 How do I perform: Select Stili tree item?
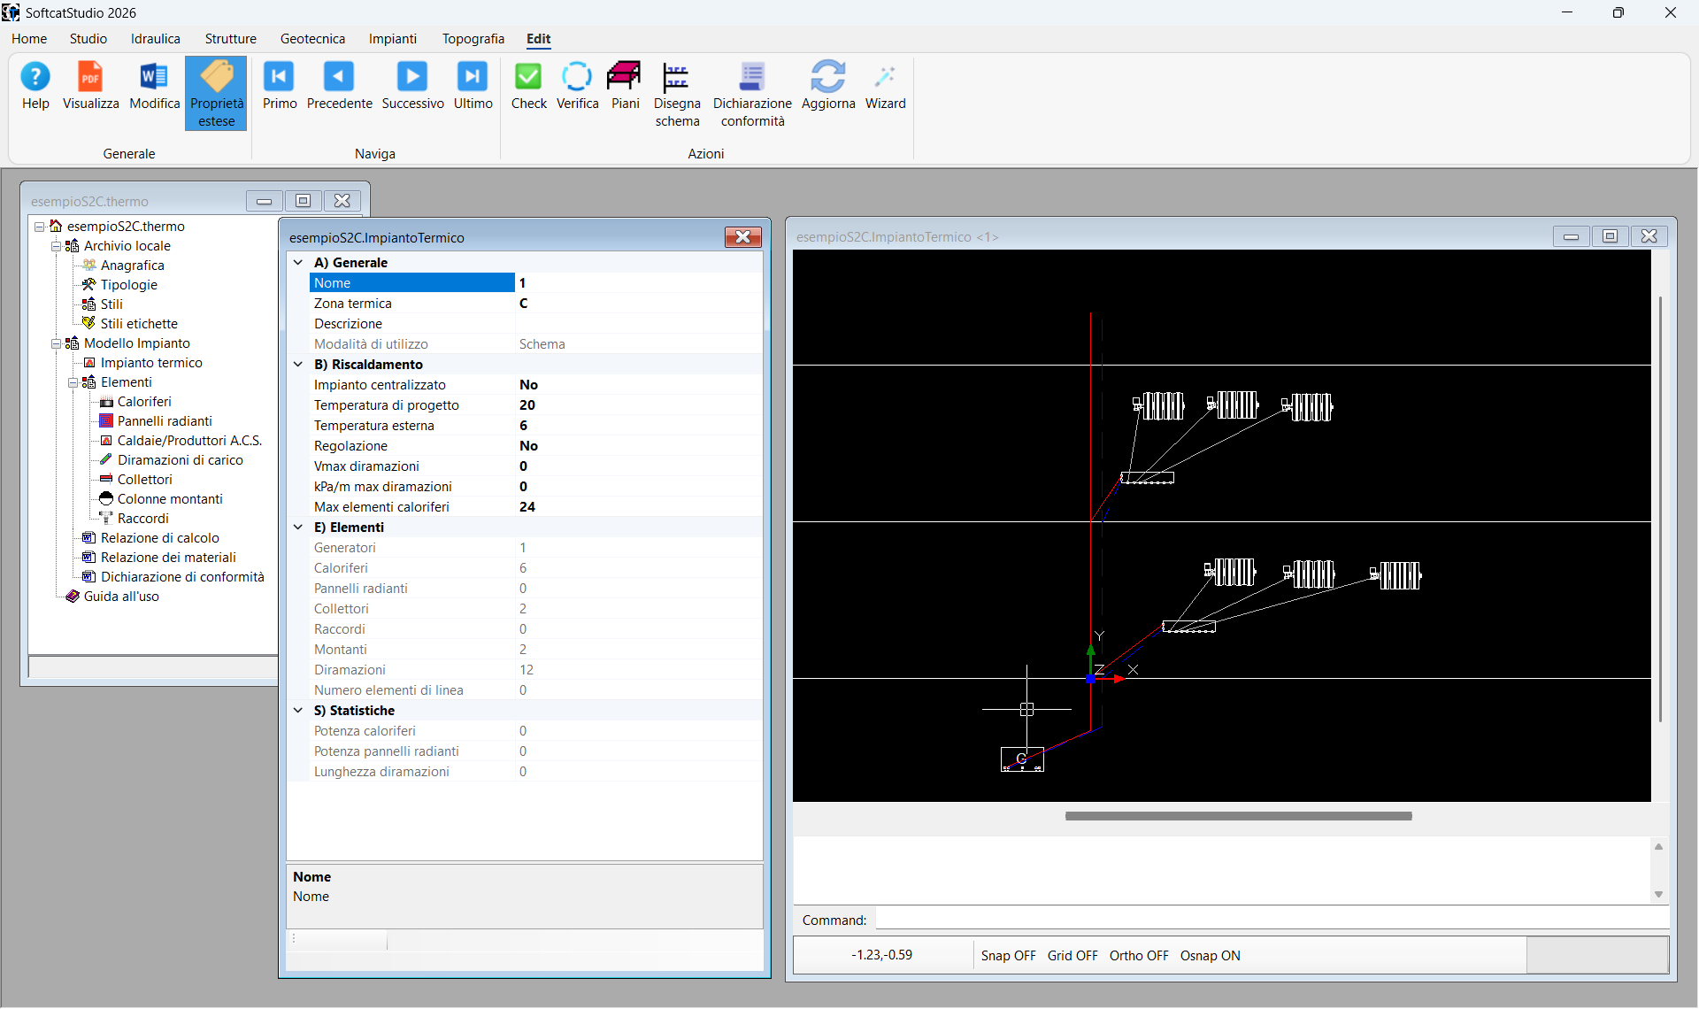click(111, 304)
